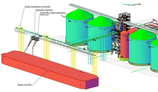158x92 pixels.
Task: Click the yellow support tower at barge stern
Action: pyautogui.click(x=94, y=63)
